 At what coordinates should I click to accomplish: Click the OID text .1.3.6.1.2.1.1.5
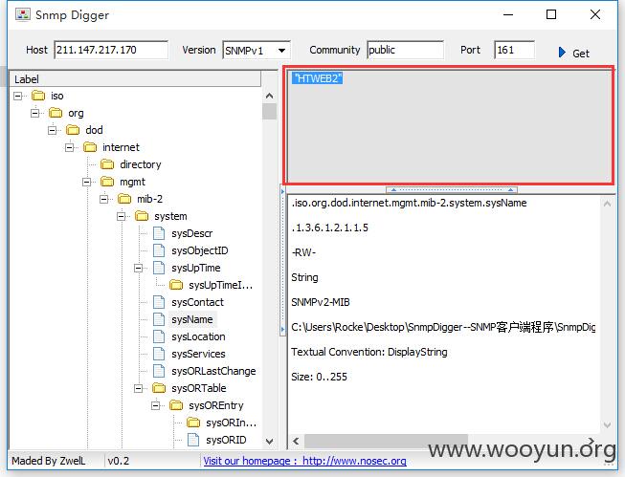coord(329,228)
